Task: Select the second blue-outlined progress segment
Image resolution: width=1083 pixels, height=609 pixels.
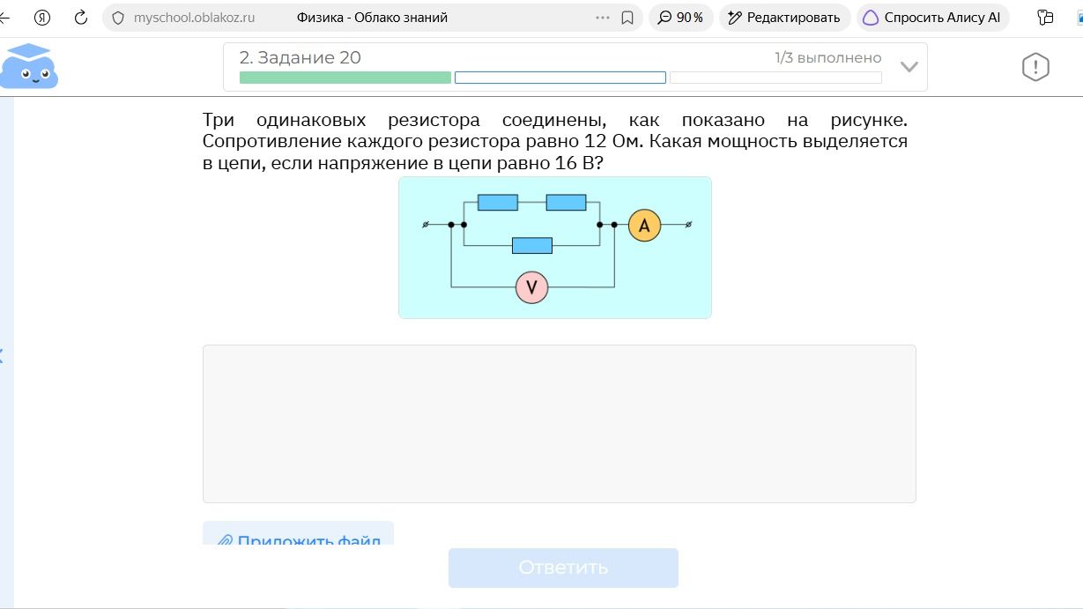Action: tap(560, 78)
